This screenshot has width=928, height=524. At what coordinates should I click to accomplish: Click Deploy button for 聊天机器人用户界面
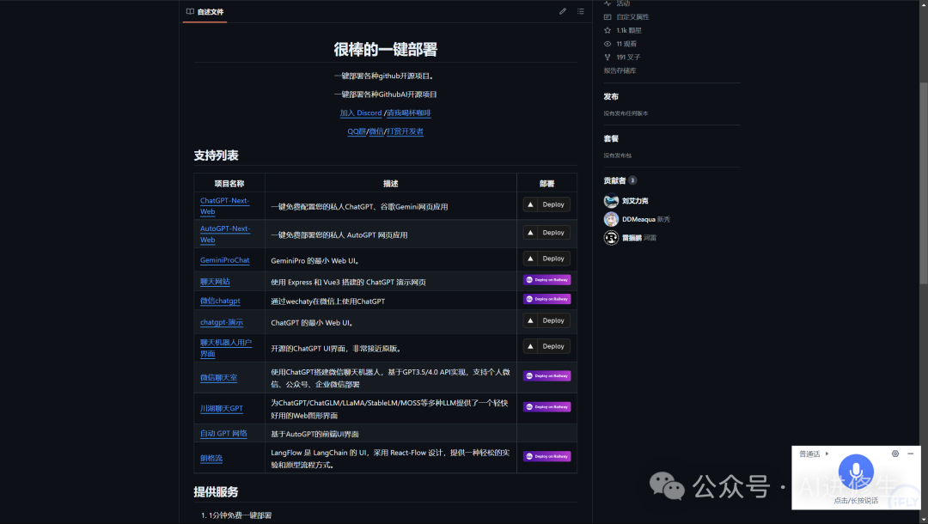point(546,346)
